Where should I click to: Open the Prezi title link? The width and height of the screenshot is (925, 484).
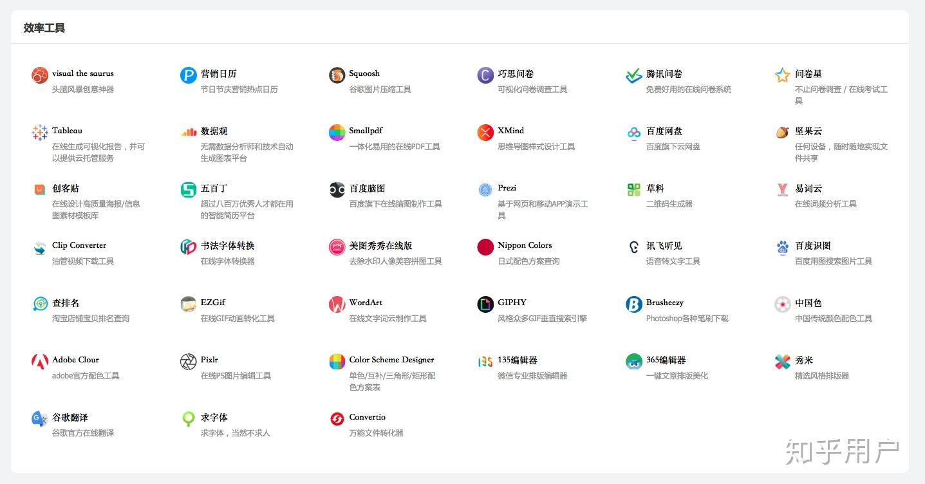coord(507,188)
